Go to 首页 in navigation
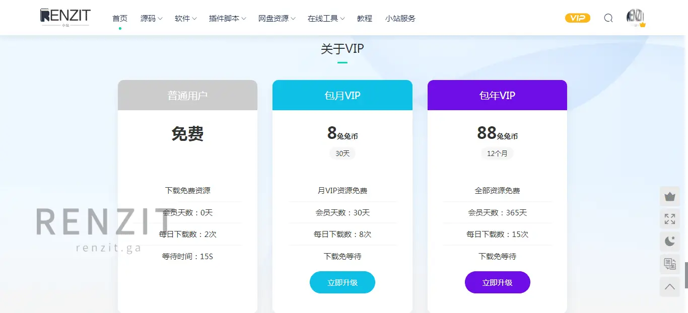Image resolution: width=688 pixels, height=313 pixels. click(120, 19)
